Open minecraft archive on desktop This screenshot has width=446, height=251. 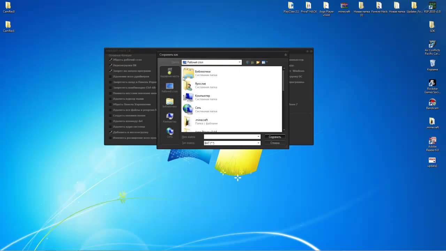(x=344, y=7)
